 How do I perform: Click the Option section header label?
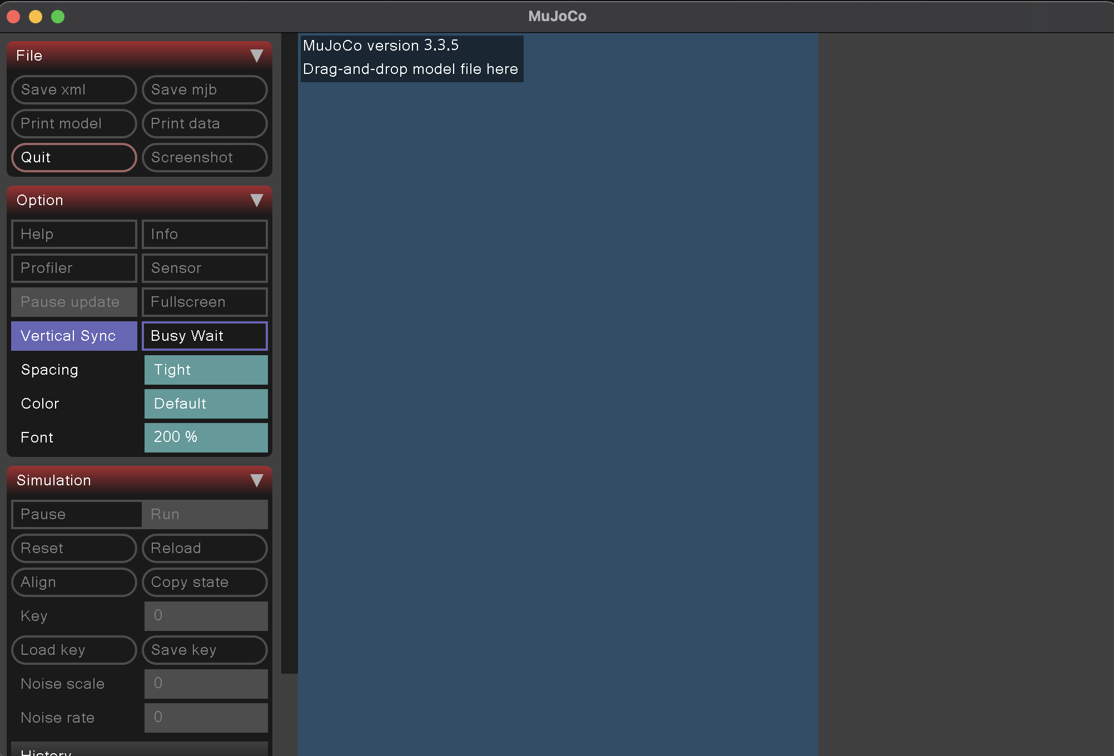pos(40,200)
